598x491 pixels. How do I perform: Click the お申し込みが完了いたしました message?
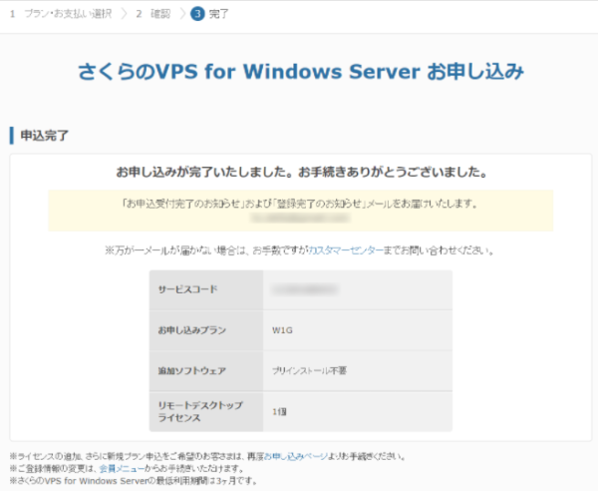point(302,172)
